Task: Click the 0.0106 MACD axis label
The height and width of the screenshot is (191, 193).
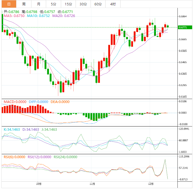Action: 183,101
